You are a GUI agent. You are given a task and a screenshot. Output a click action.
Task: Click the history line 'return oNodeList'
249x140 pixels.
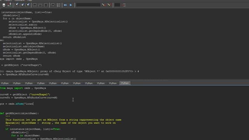tap(14, 37)
